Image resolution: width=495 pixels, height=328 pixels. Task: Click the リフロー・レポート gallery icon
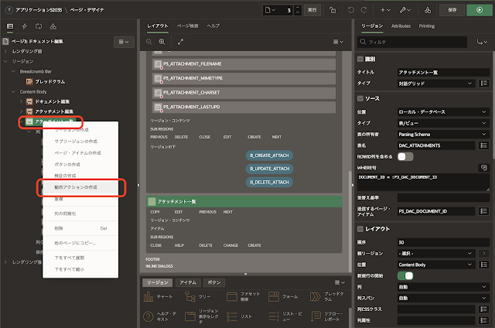[315, 316]
